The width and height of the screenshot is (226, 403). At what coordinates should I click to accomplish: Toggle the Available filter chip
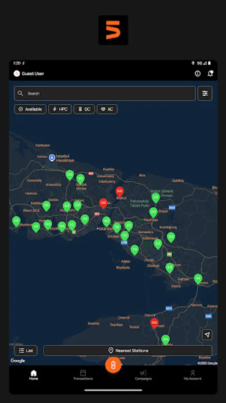[30, 109]
